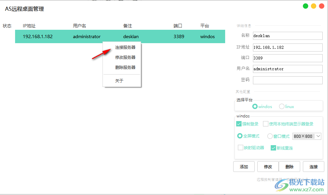The height and width of the screenshot is (195, 328).
Task: Click the yellow window control circle
Action: point(314,6)
